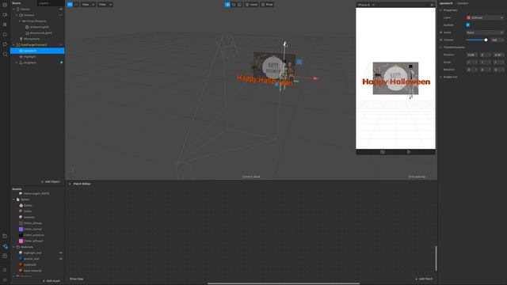Click the Patch Editor vertical scrollbar
The height and width of the screenshot is (285, 507).
436,258
